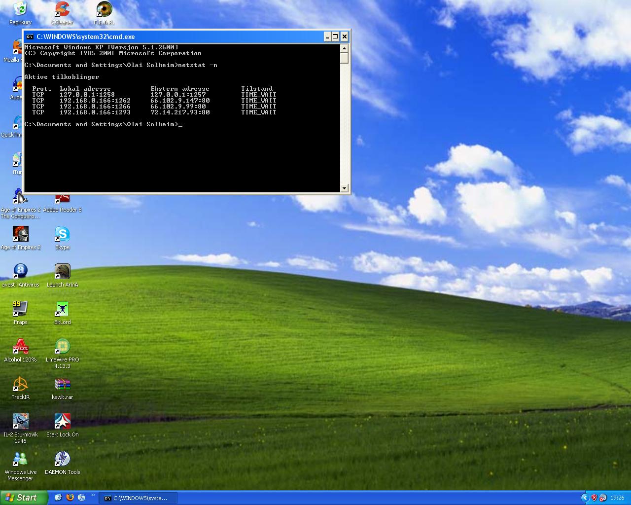Screen dimensions: 631x505
Task: Launch CCleaner from the desktop
Action: [x=62, y=13]
